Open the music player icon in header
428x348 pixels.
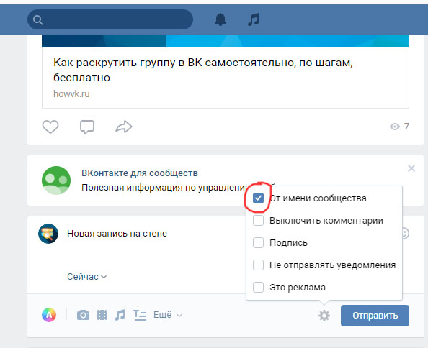tap(254, 19)
